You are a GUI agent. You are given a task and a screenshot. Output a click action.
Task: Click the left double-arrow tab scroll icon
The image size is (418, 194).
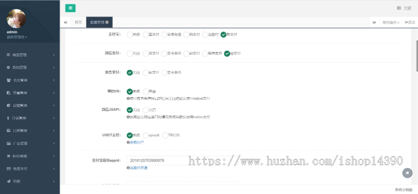(65, 22)
